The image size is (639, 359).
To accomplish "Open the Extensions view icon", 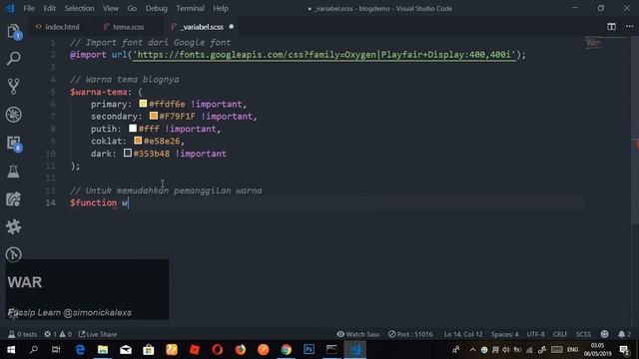I will (x=14, y=144).
